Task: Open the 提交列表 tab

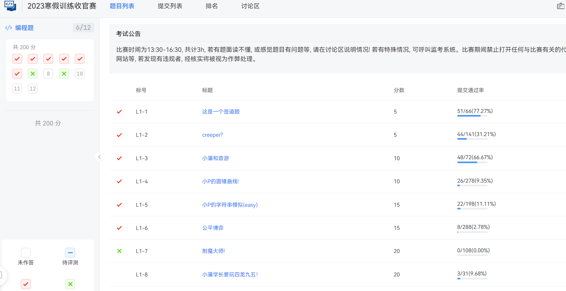Action: pyautogui.click(x=170, y=6)
